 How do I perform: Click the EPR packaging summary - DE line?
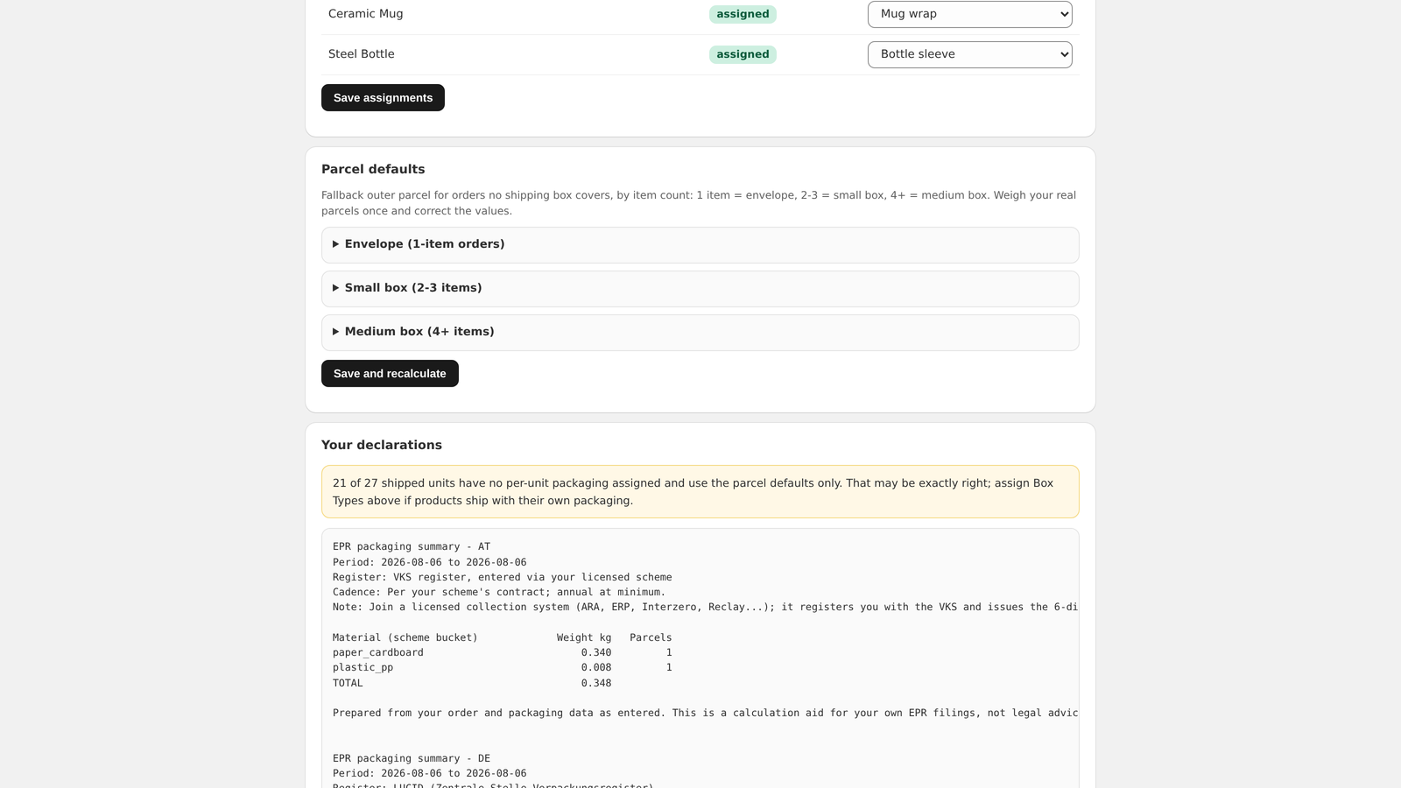click(x=412, y=758)
